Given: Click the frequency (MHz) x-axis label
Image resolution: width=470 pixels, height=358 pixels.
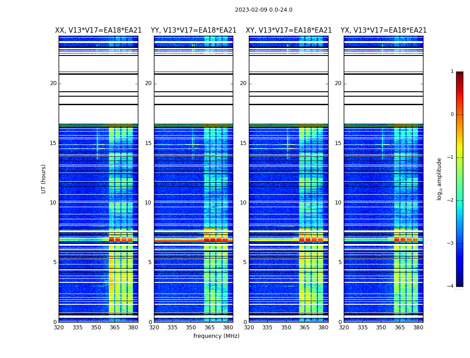Looking at the screenshot, I should [216, 336].
